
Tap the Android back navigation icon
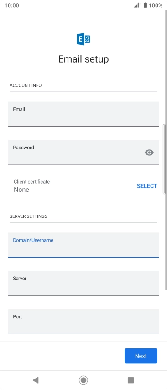click(36, 380)
